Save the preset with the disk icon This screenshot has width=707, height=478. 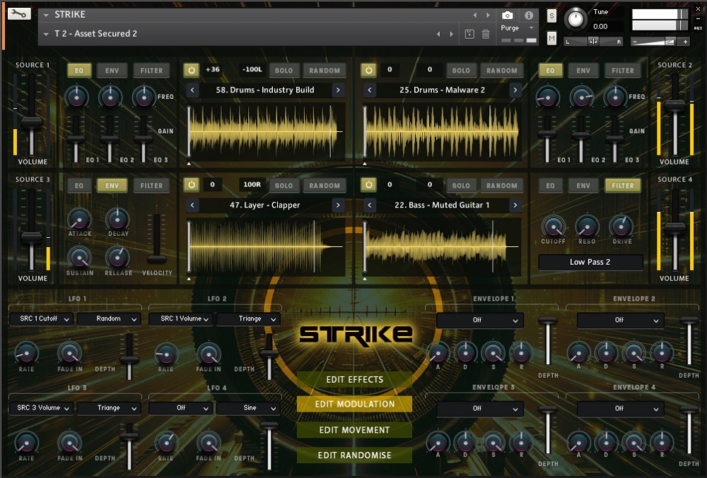click(469, 34)
